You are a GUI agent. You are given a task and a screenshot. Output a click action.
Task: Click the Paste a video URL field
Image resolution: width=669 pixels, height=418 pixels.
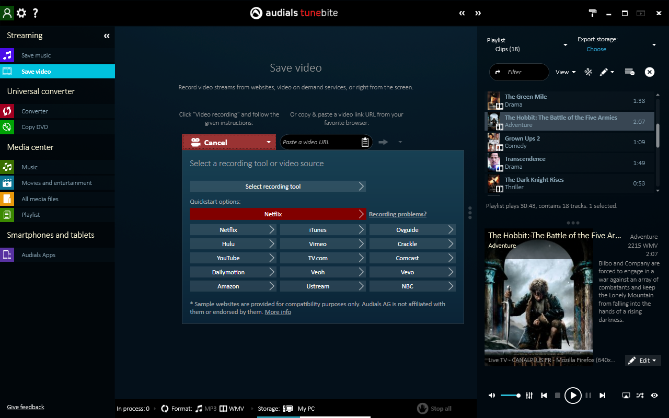320,142
